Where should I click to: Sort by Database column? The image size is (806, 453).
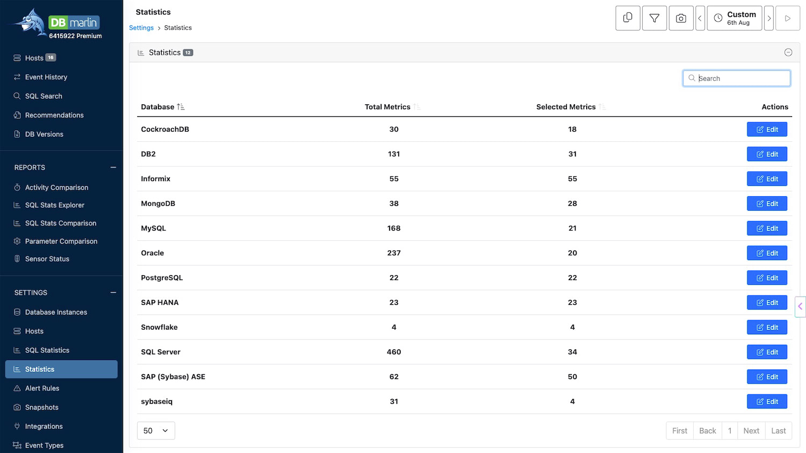pos(163,107)
